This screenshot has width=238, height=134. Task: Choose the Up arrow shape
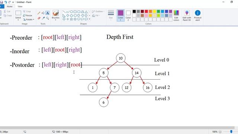[86, 15]
